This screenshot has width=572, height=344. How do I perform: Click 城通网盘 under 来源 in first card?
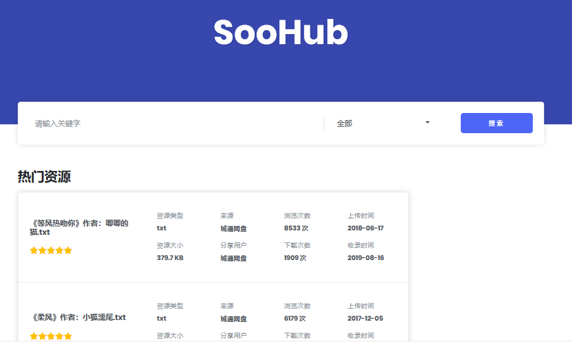233,228
